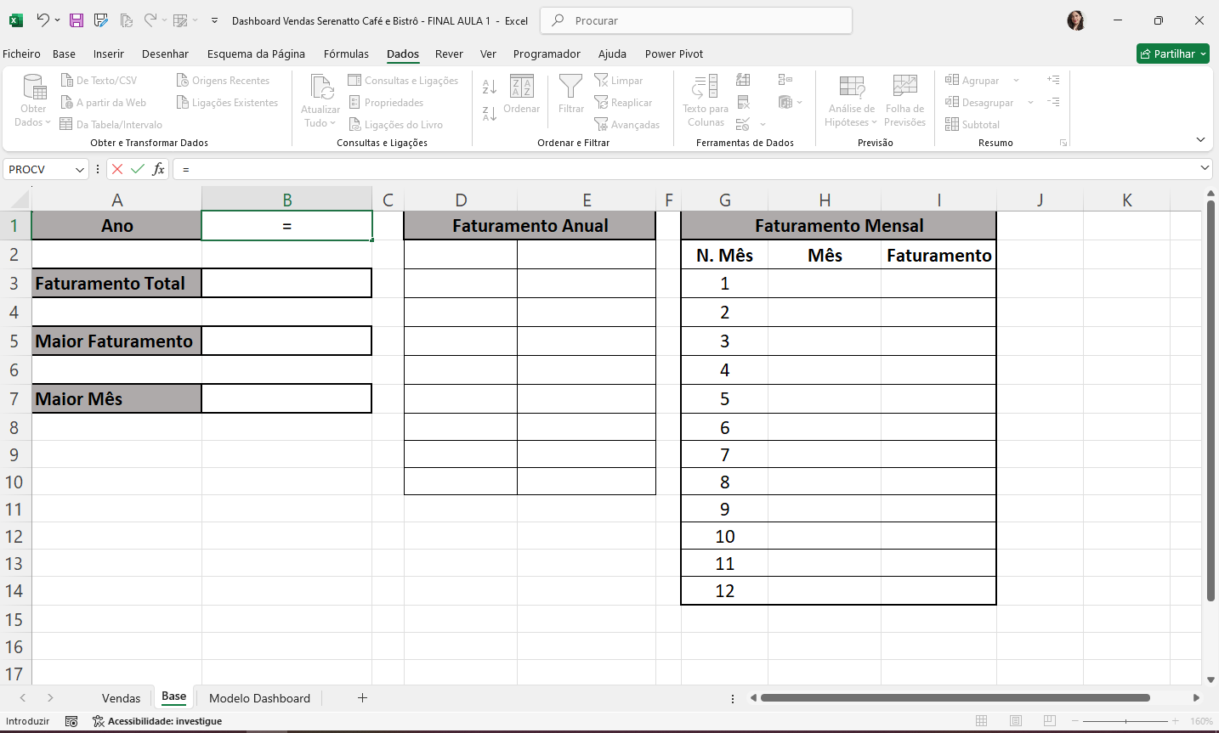Open the Power Pivot tab
Image resolution: width=1219 pixels, height=733 pixels.
(674, 54)
